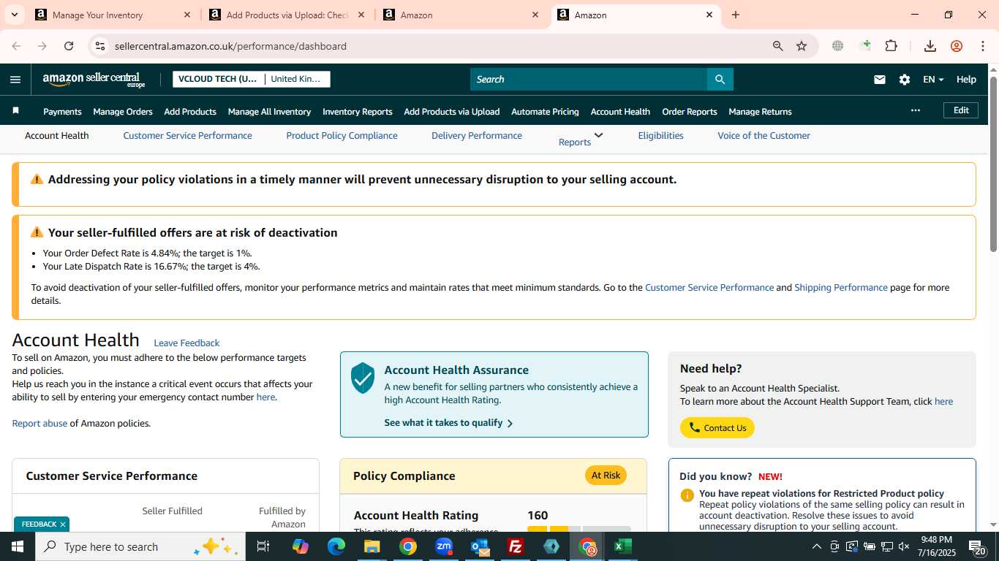Click the Windows search box
Viewport: 999px width, 561px height.
[140, 546]
